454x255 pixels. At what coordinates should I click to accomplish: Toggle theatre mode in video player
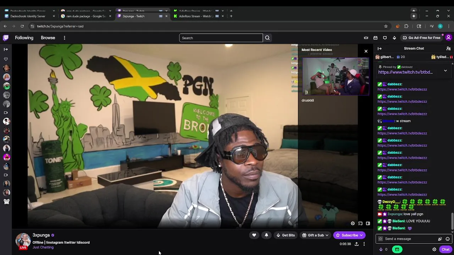click(368, 223)
